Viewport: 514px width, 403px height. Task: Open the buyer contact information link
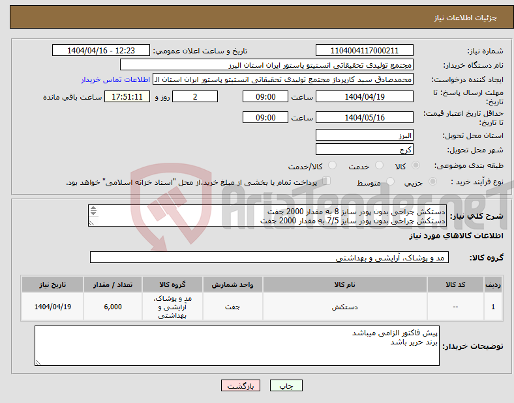[115, 79]
